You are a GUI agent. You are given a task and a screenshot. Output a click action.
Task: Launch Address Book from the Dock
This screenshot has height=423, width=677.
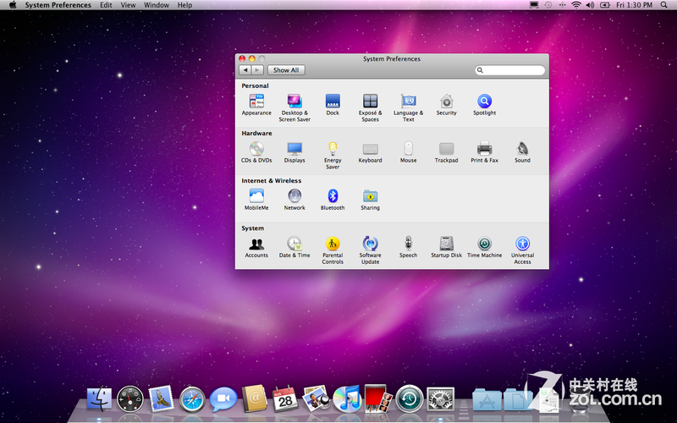255,398
